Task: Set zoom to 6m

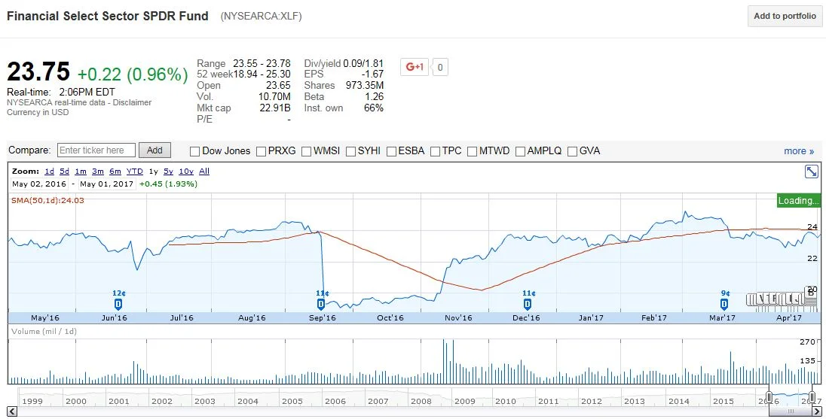Action: coord(115,172)
